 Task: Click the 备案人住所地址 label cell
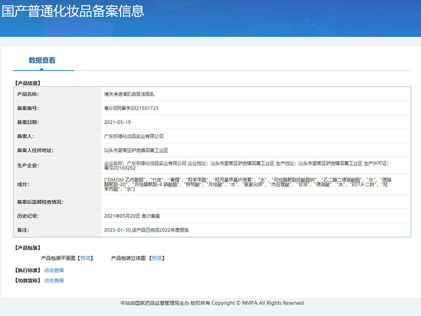coord(57,150)
